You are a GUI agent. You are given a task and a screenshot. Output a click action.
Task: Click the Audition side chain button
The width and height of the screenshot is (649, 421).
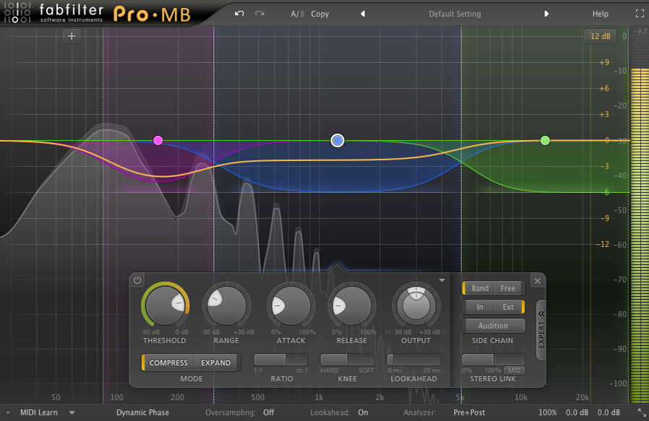(x=493, y=326)
